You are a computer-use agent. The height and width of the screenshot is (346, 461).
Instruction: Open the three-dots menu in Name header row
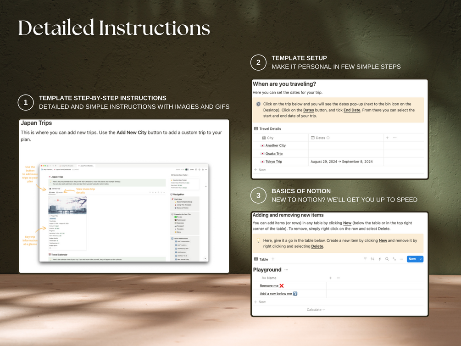point(338,278)
